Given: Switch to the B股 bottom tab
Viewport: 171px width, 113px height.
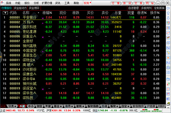Looking at the screenshot, I should pos(48,106).
